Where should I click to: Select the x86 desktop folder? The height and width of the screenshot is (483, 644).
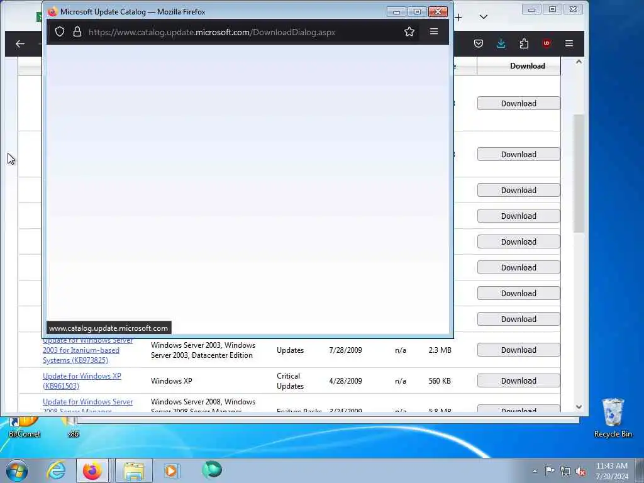73,427
